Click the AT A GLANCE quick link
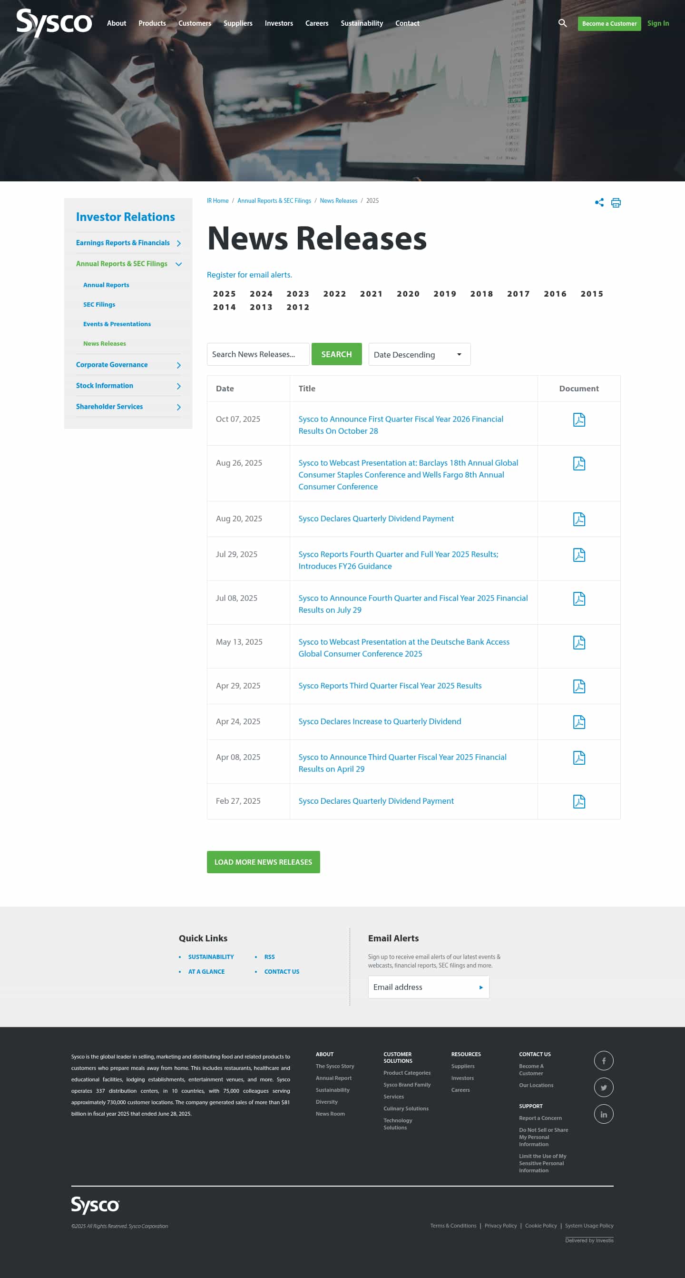The image size is (685, 1278). pos(206,972)
